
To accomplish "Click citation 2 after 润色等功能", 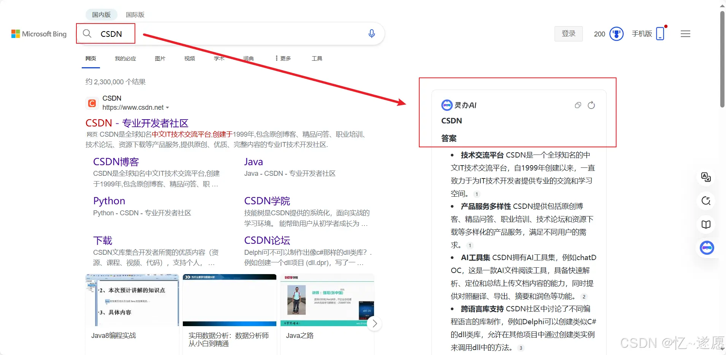I will (x=584, y=297).
